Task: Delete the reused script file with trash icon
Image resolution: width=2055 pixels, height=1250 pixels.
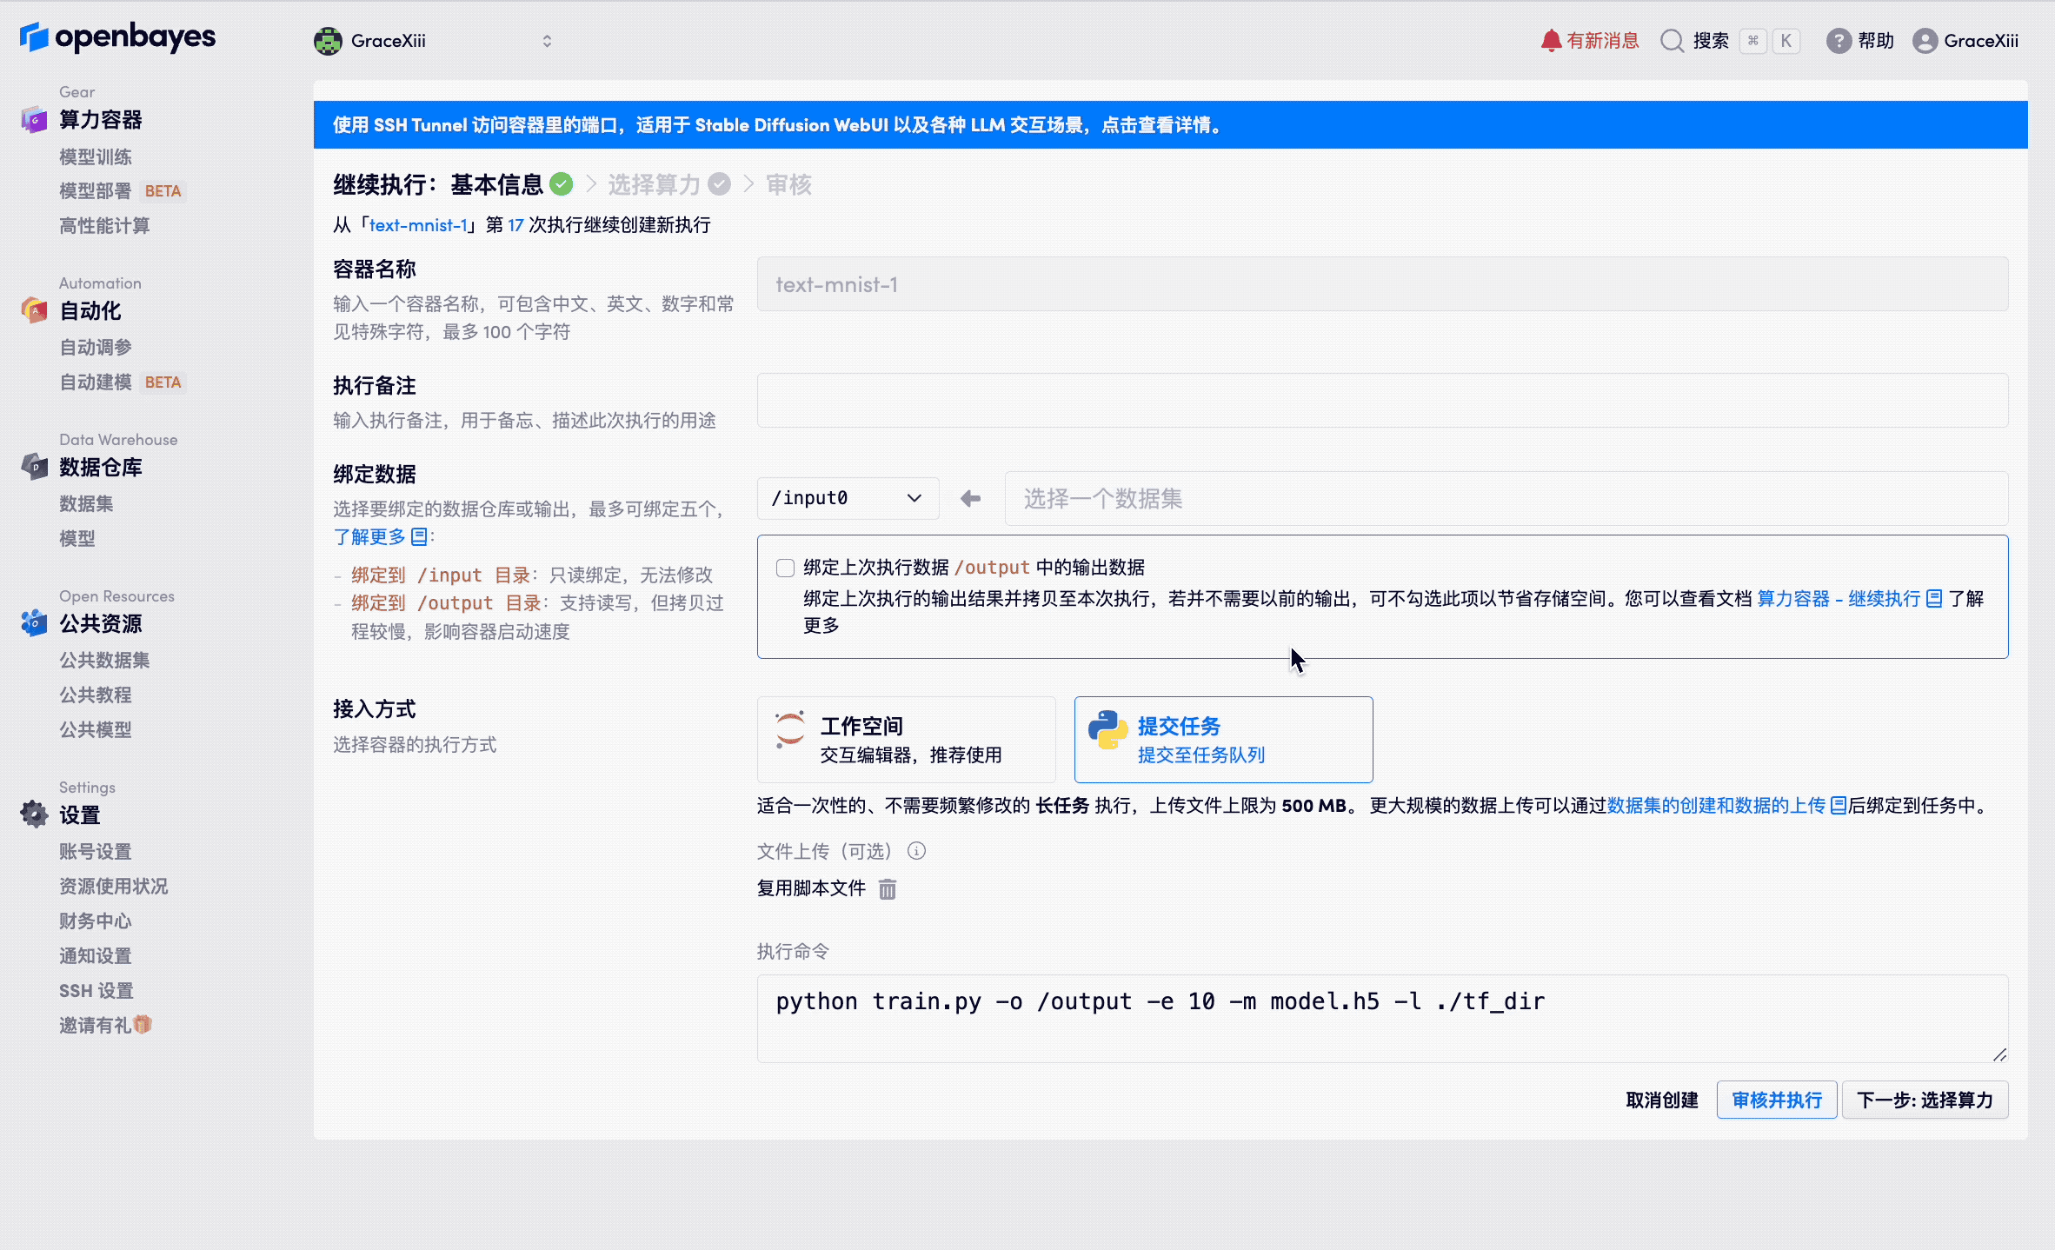Action: 887,889
